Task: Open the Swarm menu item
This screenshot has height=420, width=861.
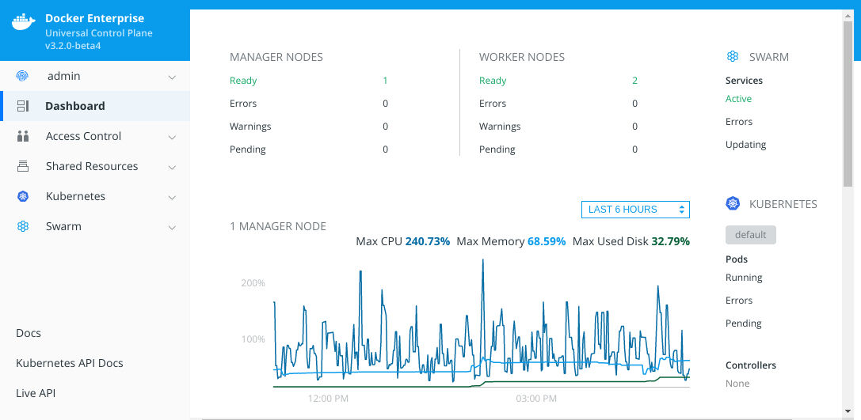Action: coord(95,226)
